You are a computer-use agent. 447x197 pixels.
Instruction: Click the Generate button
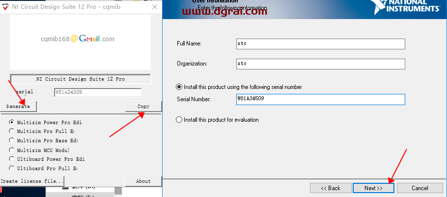[x=18, y=106]
